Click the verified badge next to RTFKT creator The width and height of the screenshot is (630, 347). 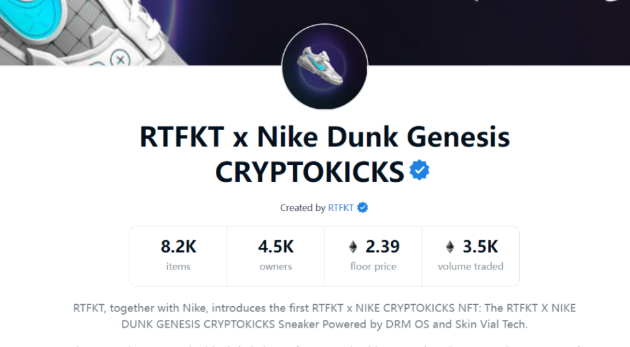[x=363, y=208]
